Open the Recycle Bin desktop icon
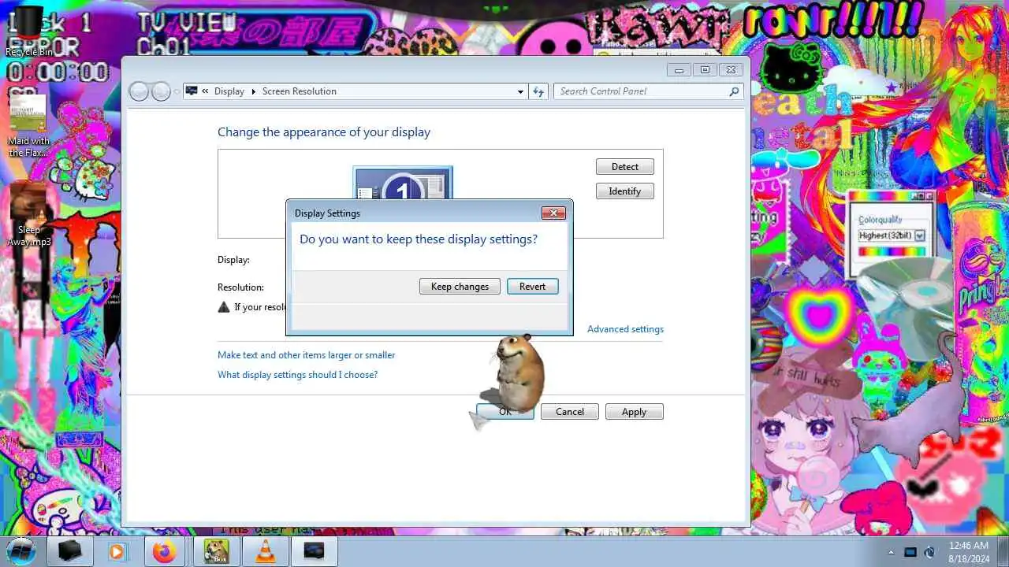The width and height of the screenshot is (1009, 567). 28,31
